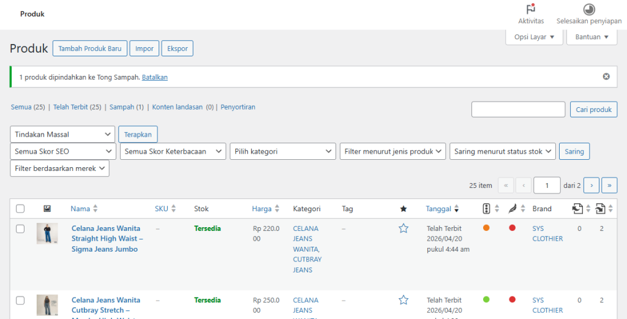Check the Cutbray Stretch jeans row
The image size is (627, 319).
tap(20, 300)
